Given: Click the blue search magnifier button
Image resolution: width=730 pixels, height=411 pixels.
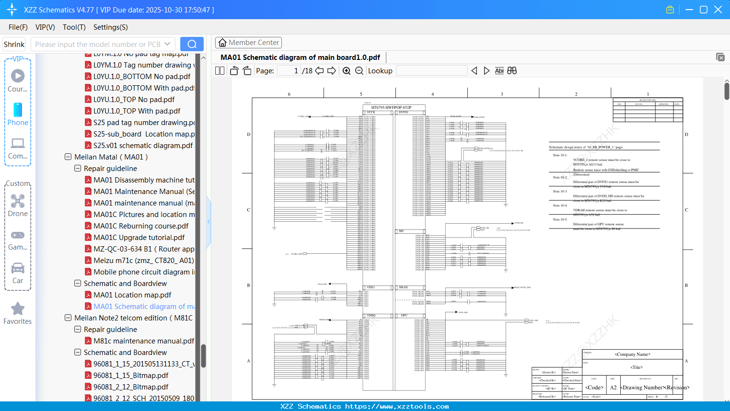Looking at the screenshot, I should (x=192, y=44).
